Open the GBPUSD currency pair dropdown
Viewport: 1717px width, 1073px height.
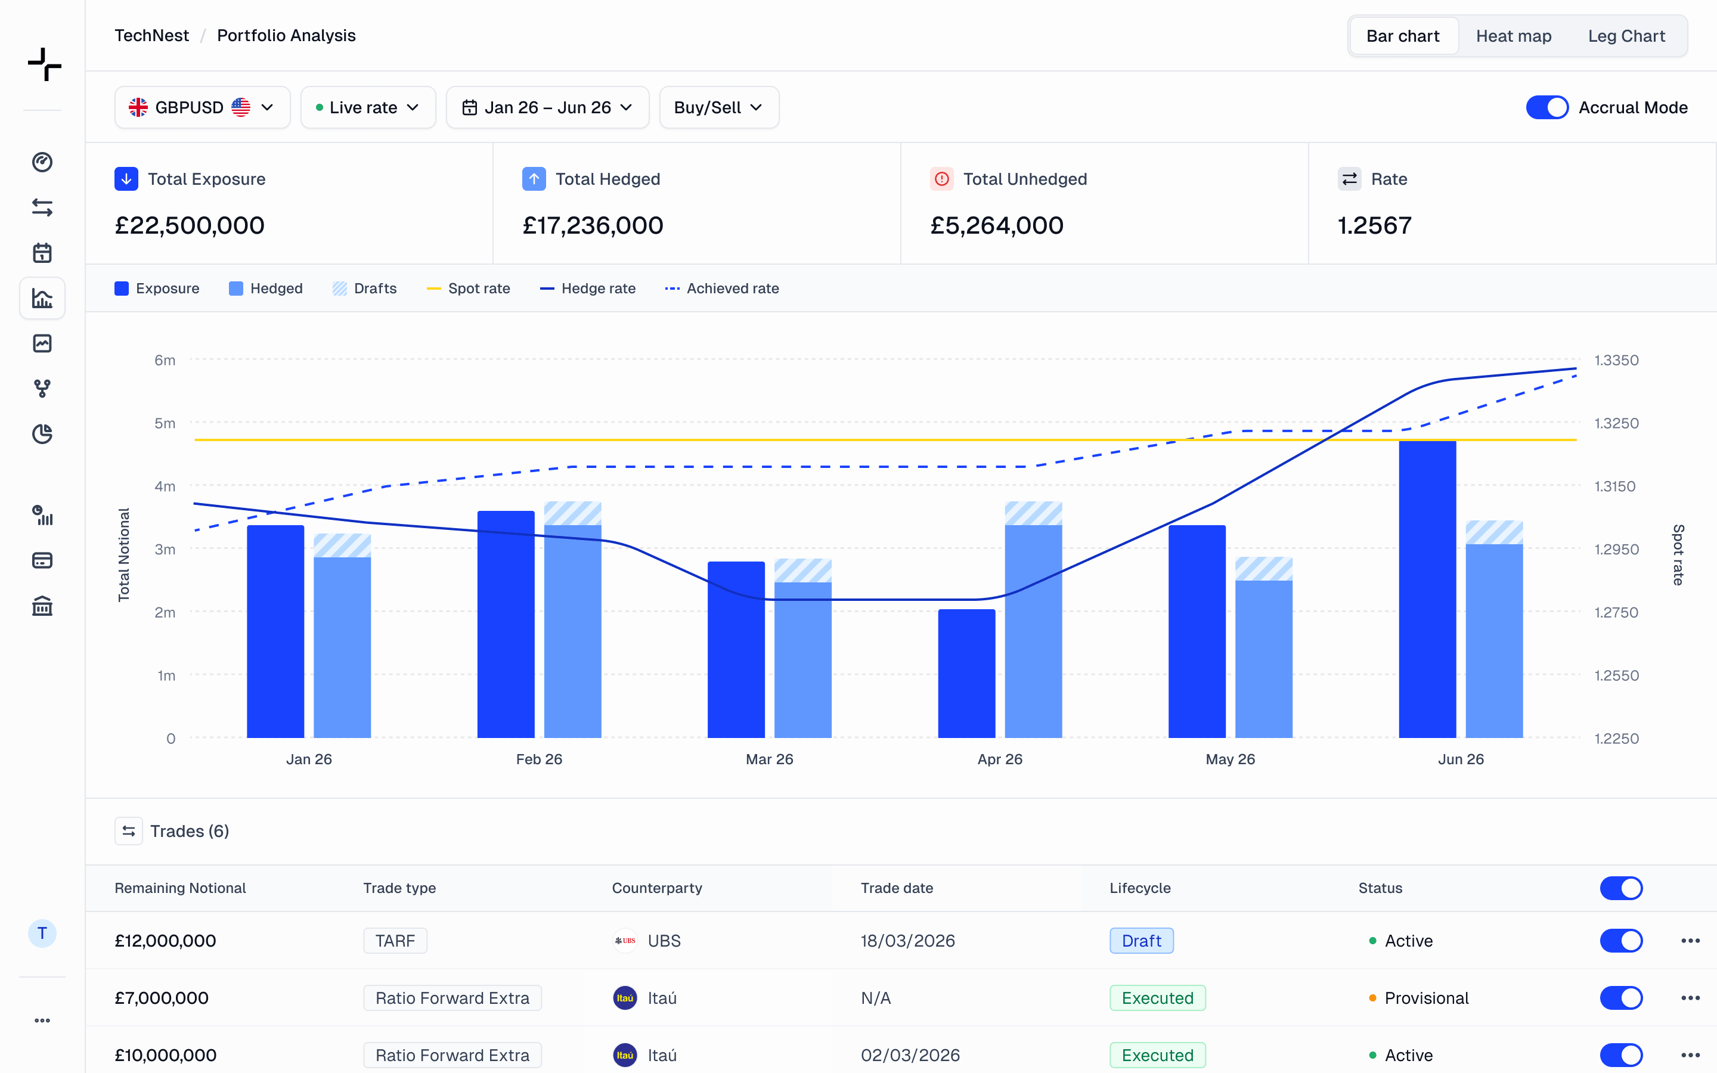coord(202,107)
